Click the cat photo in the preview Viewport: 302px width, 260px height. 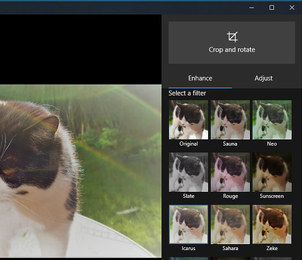pos(81,171)
